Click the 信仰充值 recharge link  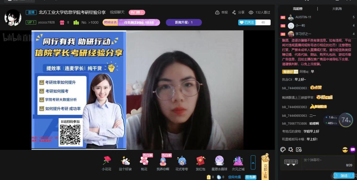234,177
